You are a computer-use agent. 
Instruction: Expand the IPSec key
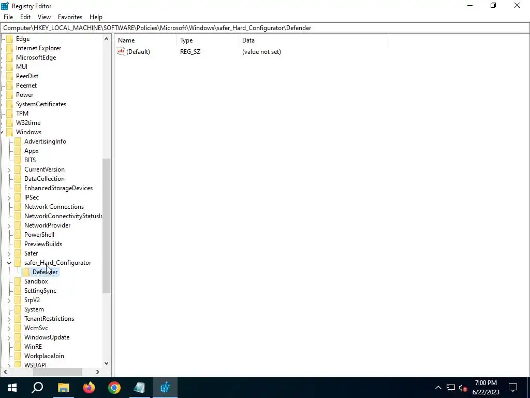[x=9, y=197]
